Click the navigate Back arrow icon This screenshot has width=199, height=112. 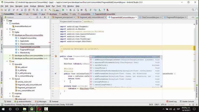click(x=42, y=10)
